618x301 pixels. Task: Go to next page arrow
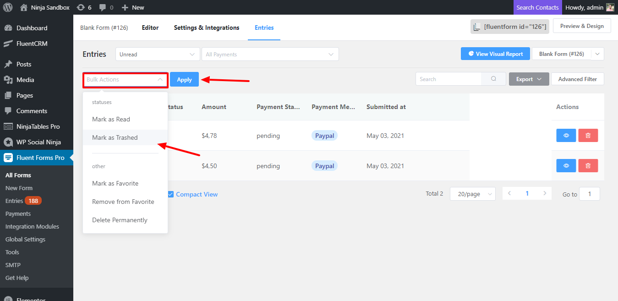pos(545,193)
